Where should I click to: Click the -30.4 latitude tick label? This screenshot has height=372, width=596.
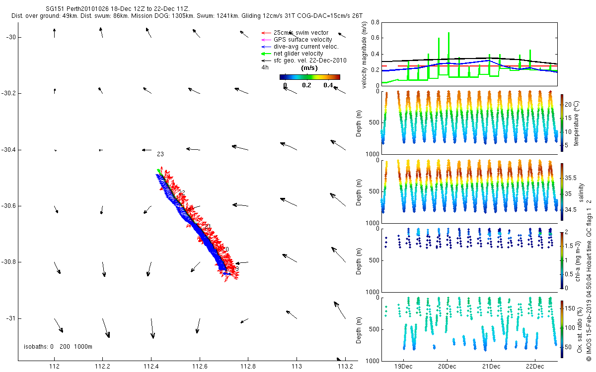(x=10, y=150)
